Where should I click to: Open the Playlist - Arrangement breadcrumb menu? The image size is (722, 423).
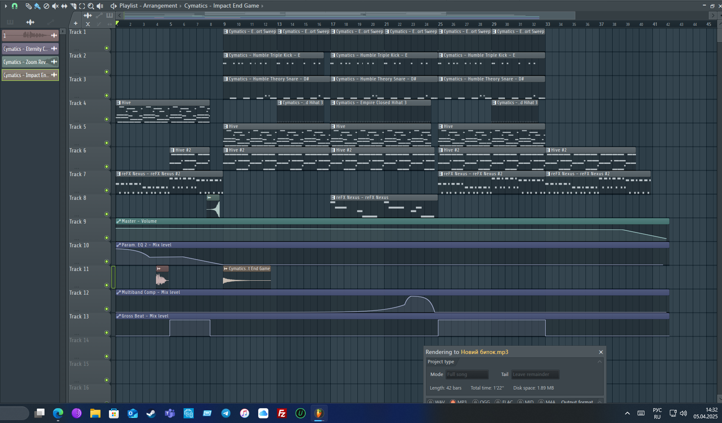tap(148, 6)
